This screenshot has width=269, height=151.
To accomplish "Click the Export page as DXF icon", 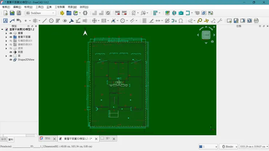I will 124,13.
